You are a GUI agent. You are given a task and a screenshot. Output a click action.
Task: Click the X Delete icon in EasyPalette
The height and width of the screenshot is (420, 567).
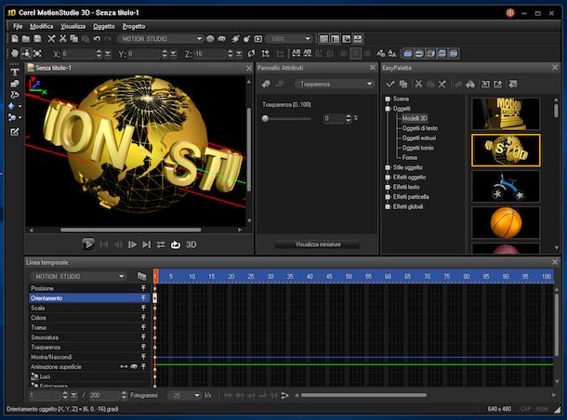(442, 85)
